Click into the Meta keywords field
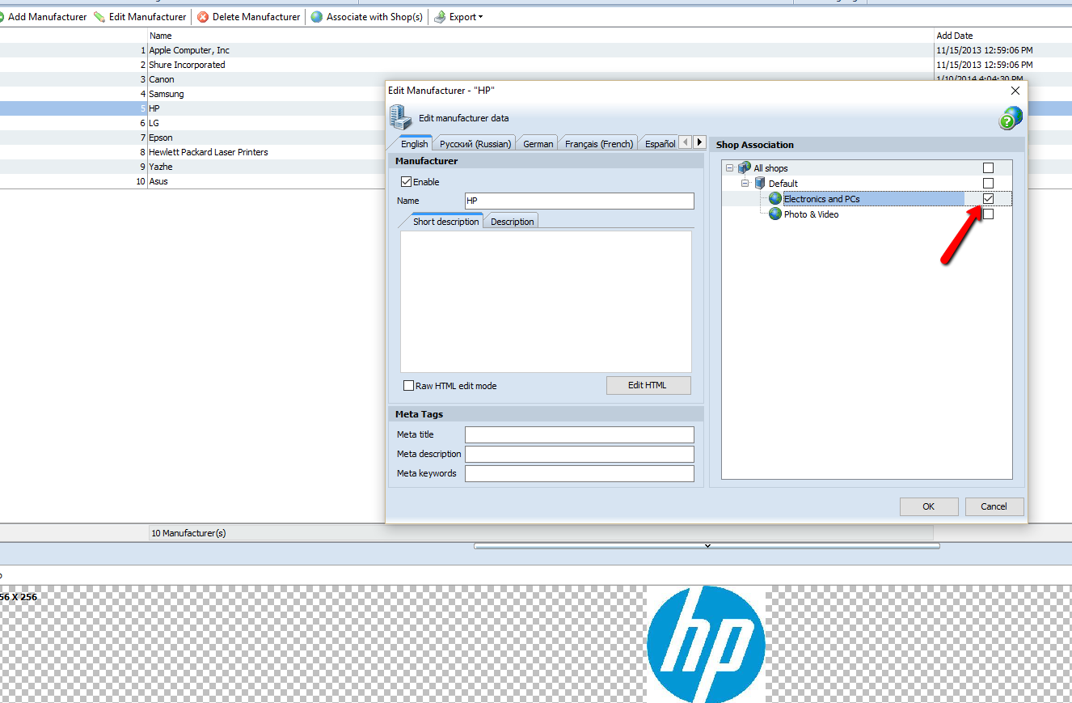1072x703 pixels. (580, 473)
